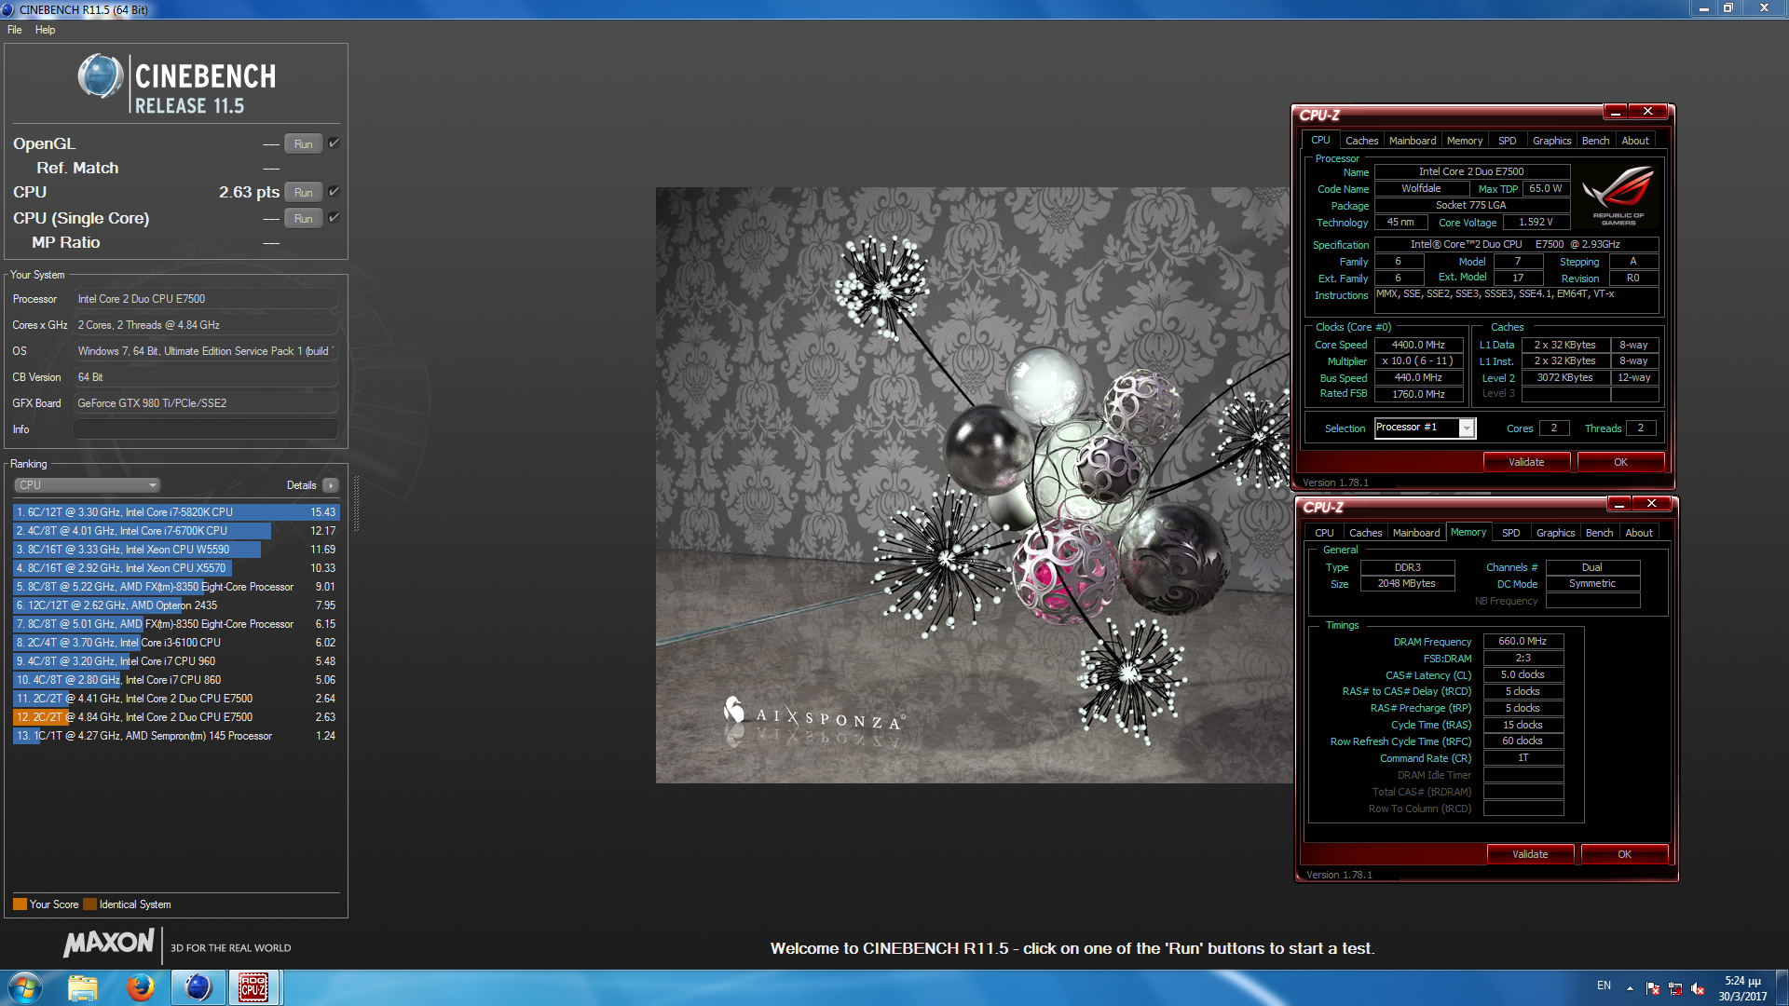Run the CPU benchmark
Screen dimensions: 1789x1006
[x=304, y=192]
